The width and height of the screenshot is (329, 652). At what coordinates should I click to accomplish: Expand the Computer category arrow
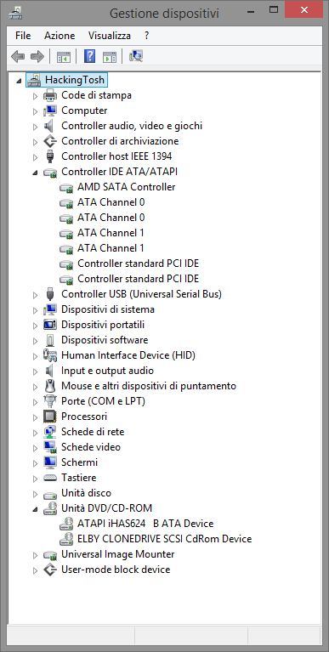pyautogui.click(x=36, y=112)
